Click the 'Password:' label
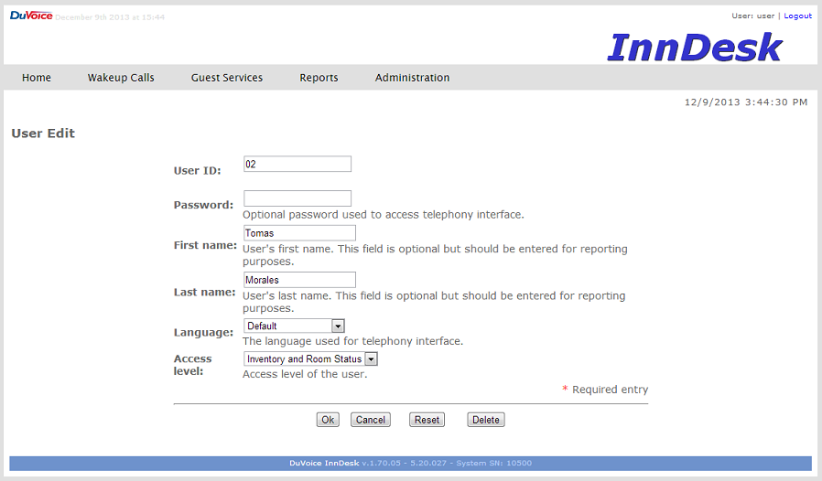The height and width of the screenshot is (481, 822). pyautogui.click(x=203, y=205)
